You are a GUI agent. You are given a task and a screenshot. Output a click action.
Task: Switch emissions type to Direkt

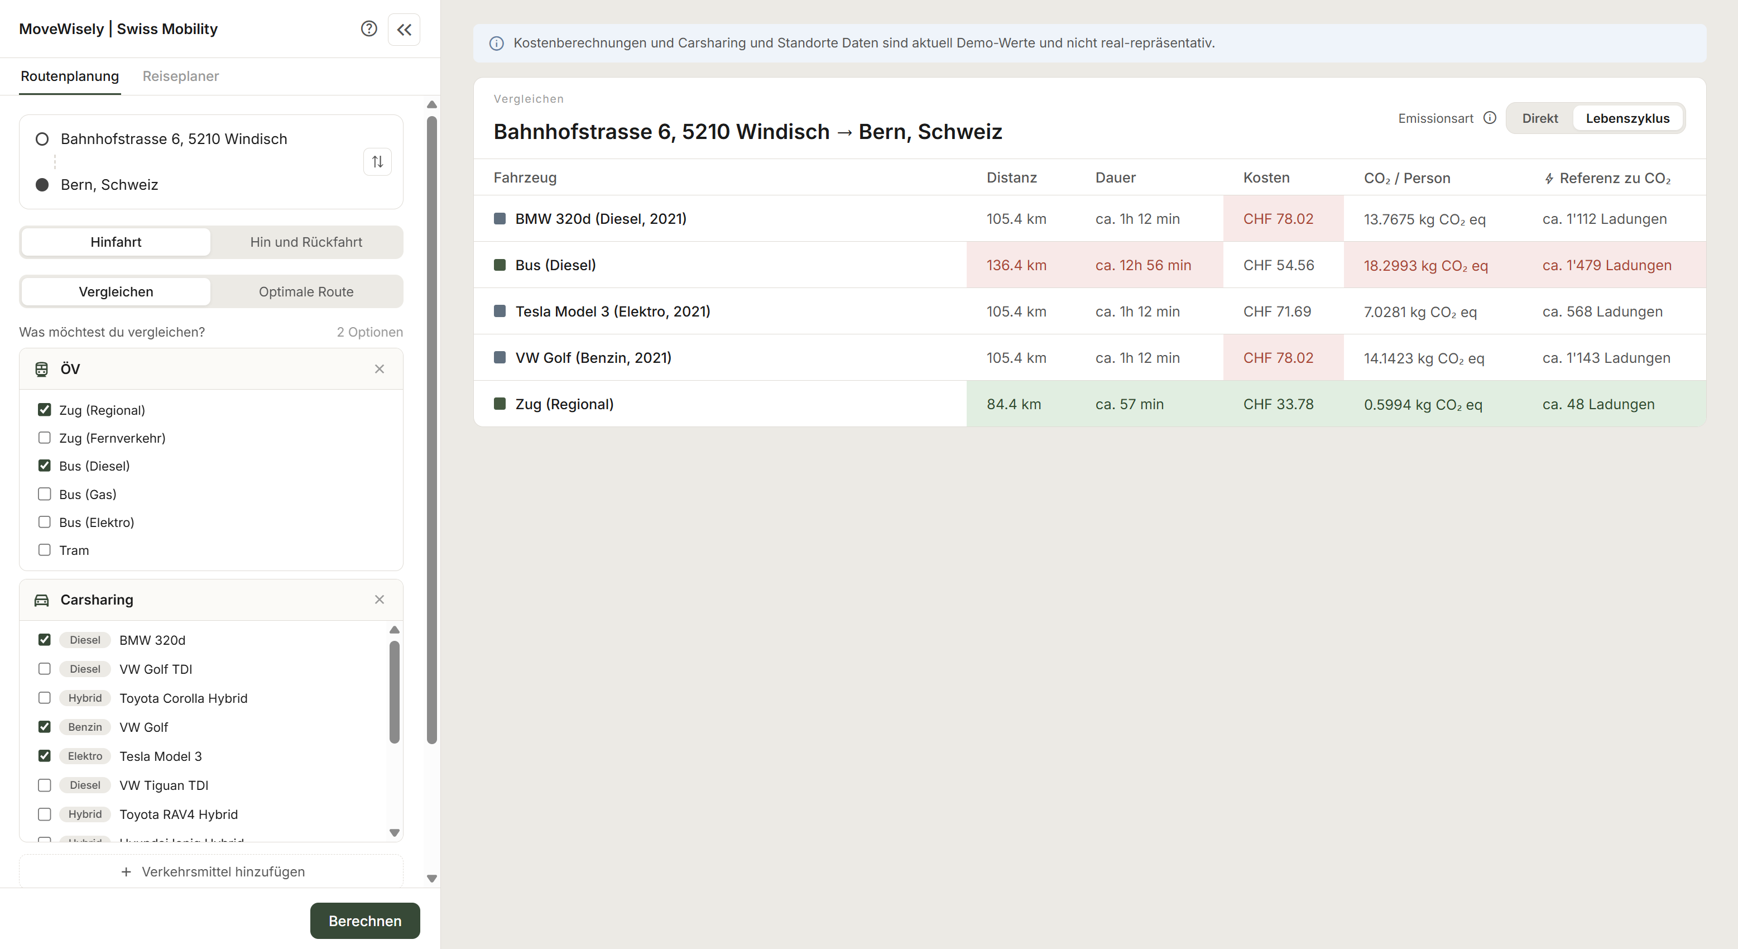(x=1540, y=119)
